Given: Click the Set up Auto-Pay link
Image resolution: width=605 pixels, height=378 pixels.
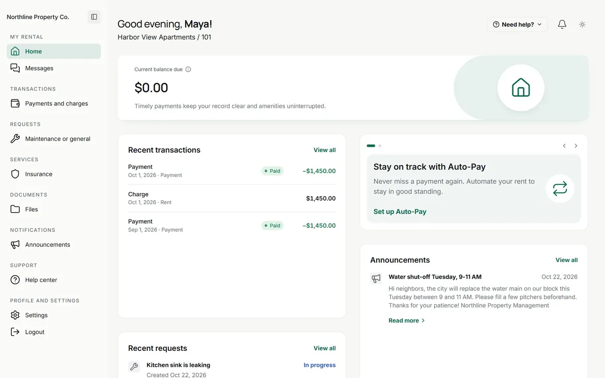Looking at the screenshot, I should pos(400,212).
